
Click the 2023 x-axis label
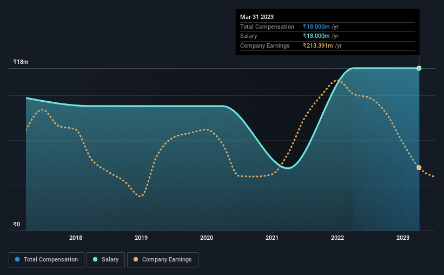click(403, 238)
